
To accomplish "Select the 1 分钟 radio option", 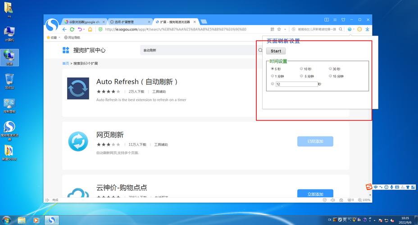I will [273, 76].
